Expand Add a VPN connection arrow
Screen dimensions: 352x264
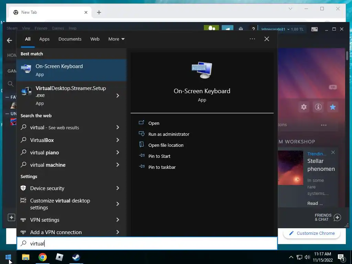coord(118,232)
